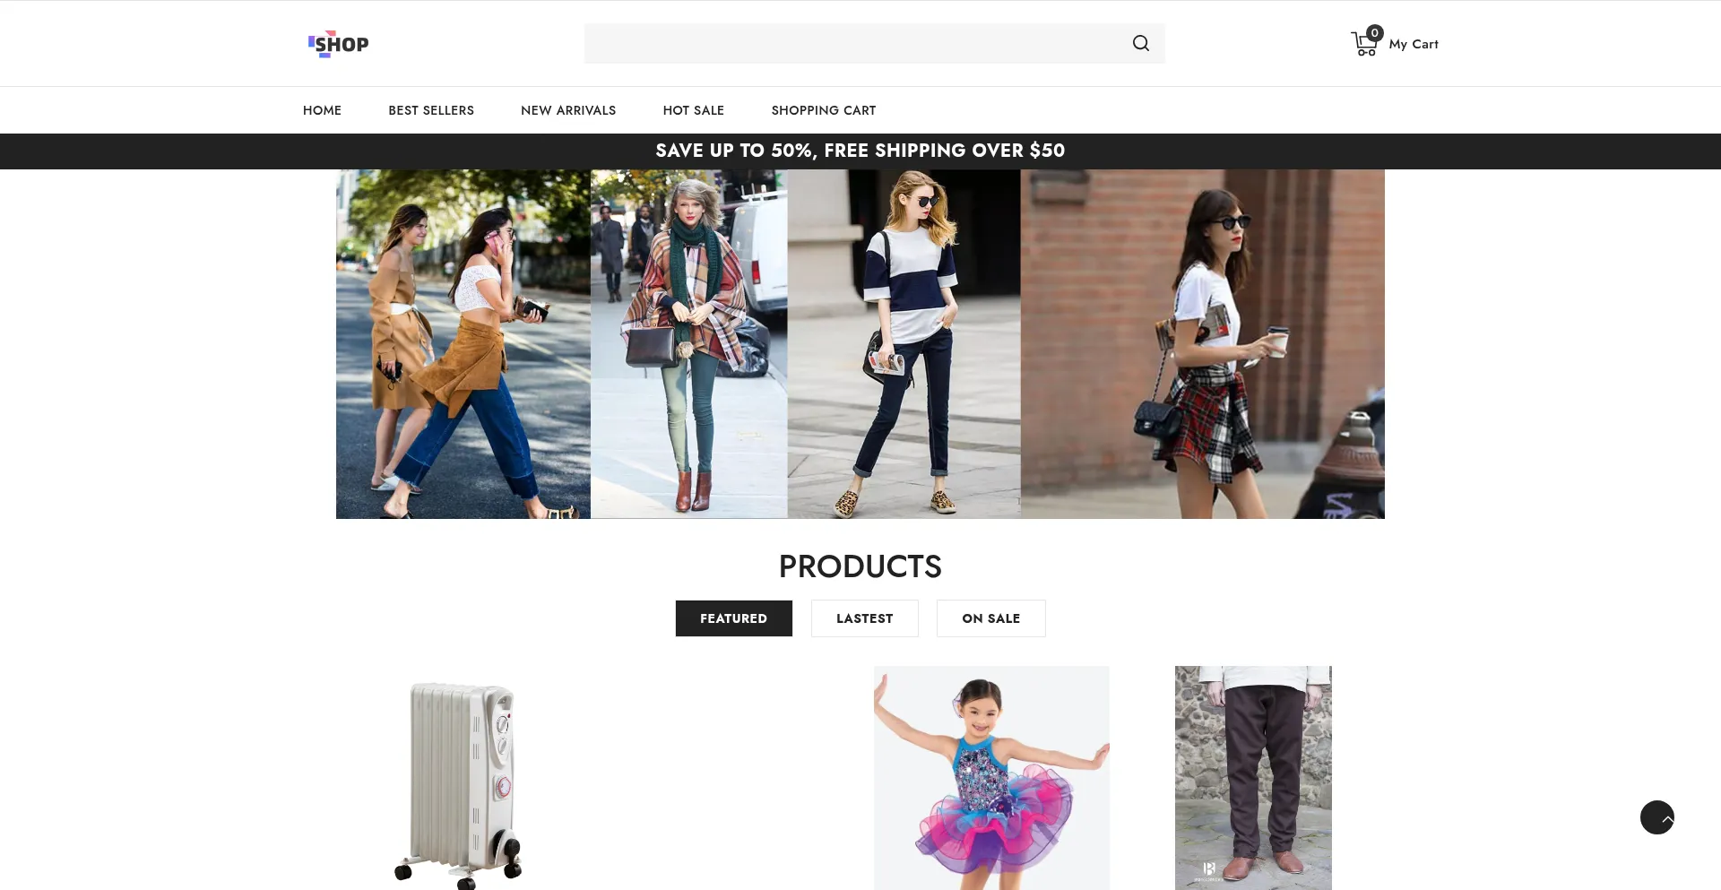The image size is (1721, 890).
Task: Focus the search input field
Action: point(852,43)
